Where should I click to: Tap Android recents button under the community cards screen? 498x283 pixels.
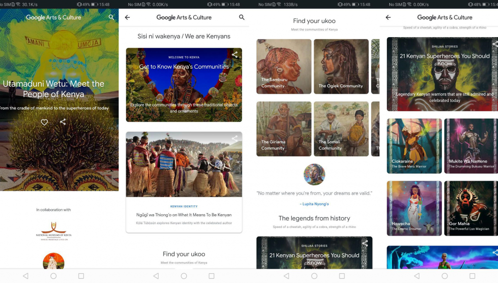click(x=342, y=276)
